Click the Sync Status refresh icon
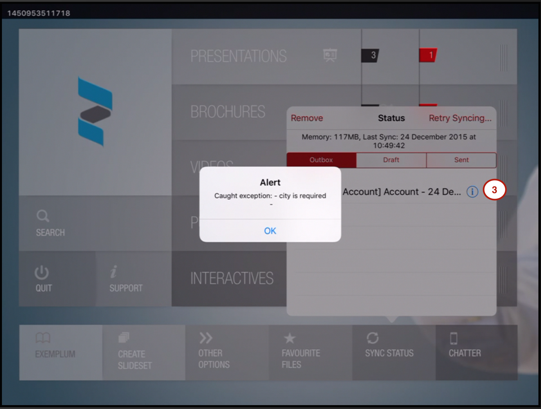 click(372, 338)
